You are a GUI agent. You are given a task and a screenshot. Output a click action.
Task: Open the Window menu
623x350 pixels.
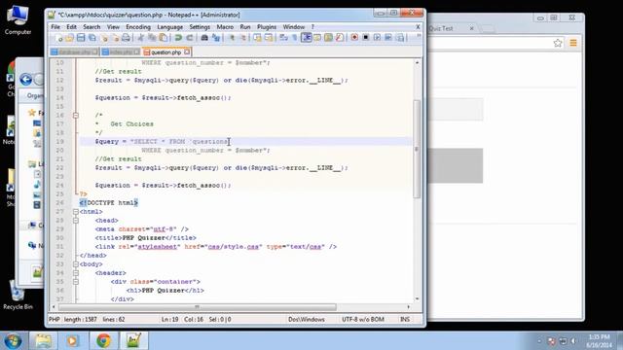[294, 27]
